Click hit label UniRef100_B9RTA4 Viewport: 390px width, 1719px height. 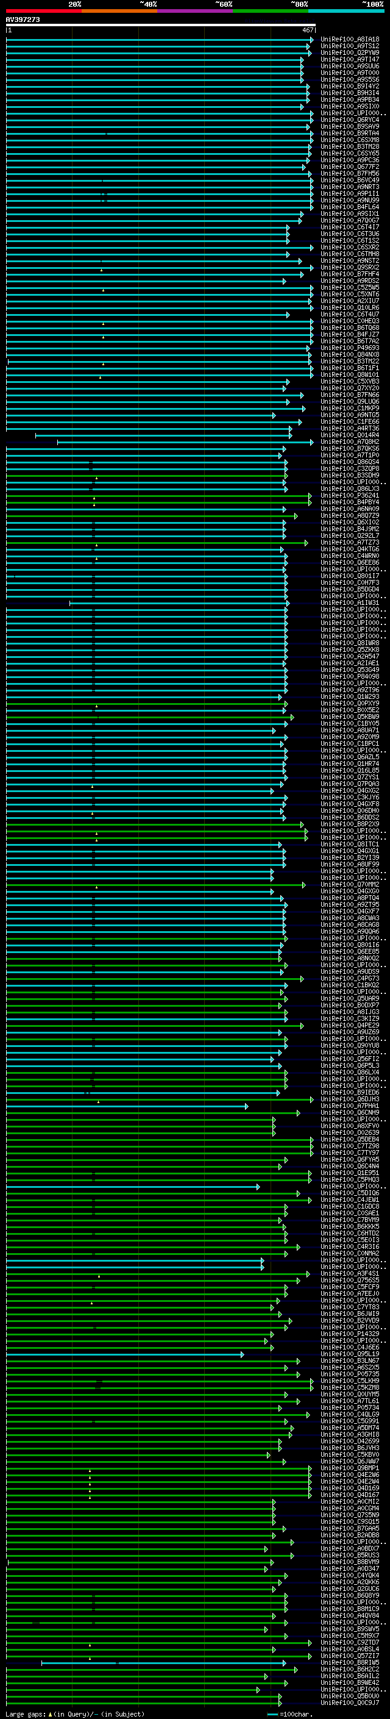click(x=350, y=134)
